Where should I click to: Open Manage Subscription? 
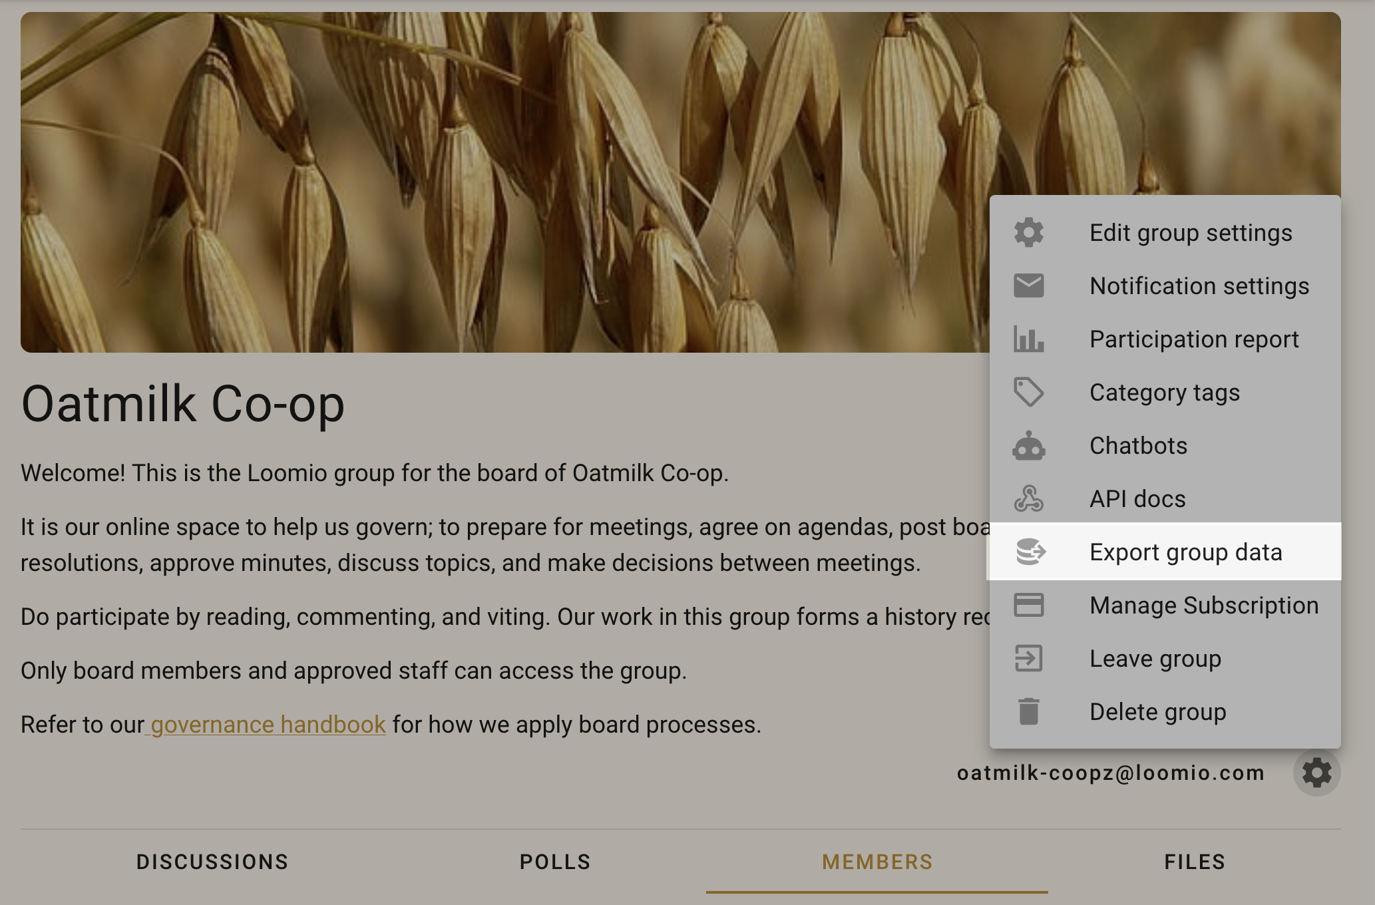(1165, 605)
